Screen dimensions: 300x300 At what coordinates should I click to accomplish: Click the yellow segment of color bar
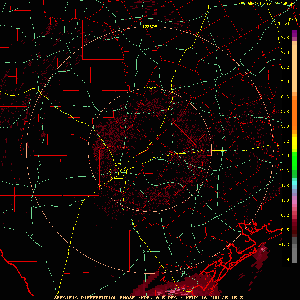[x=294, y=143]
